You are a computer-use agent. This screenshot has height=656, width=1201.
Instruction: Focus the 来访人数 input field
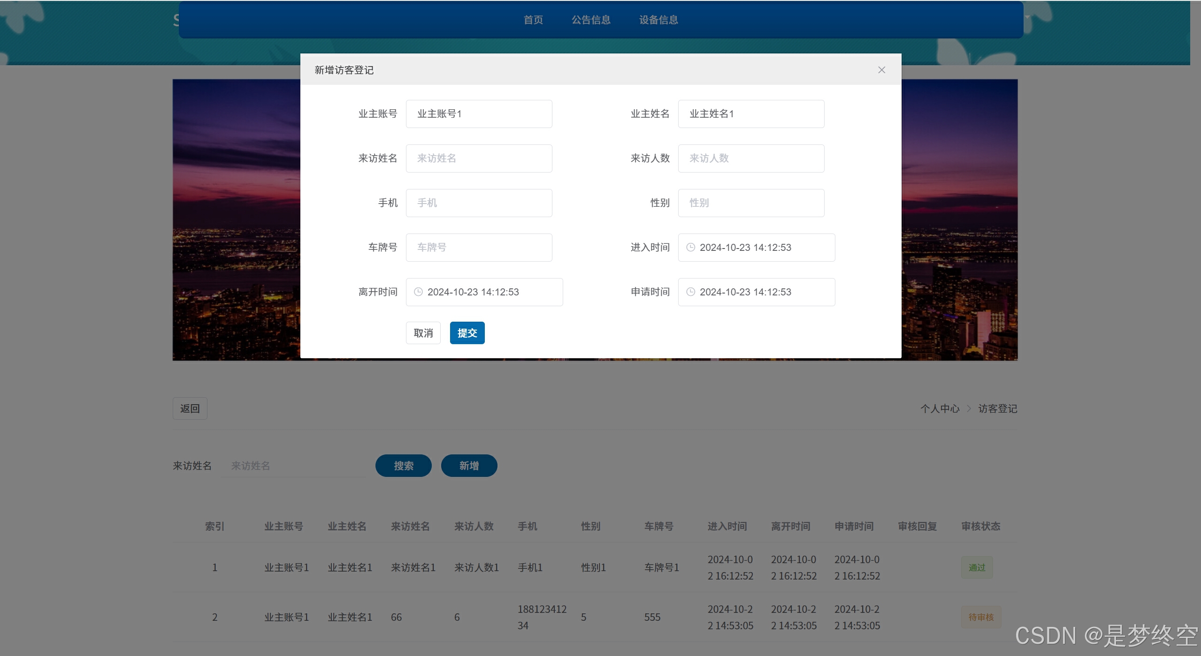coord(751,158)
